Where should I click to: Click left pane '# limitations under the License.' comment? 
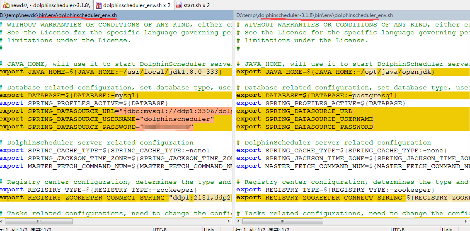point(65,41)
